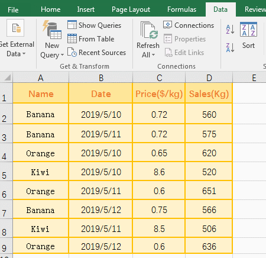The image size is (266, 258).
Task: Select the sales cell 651
Action: [x=209, y=190]
